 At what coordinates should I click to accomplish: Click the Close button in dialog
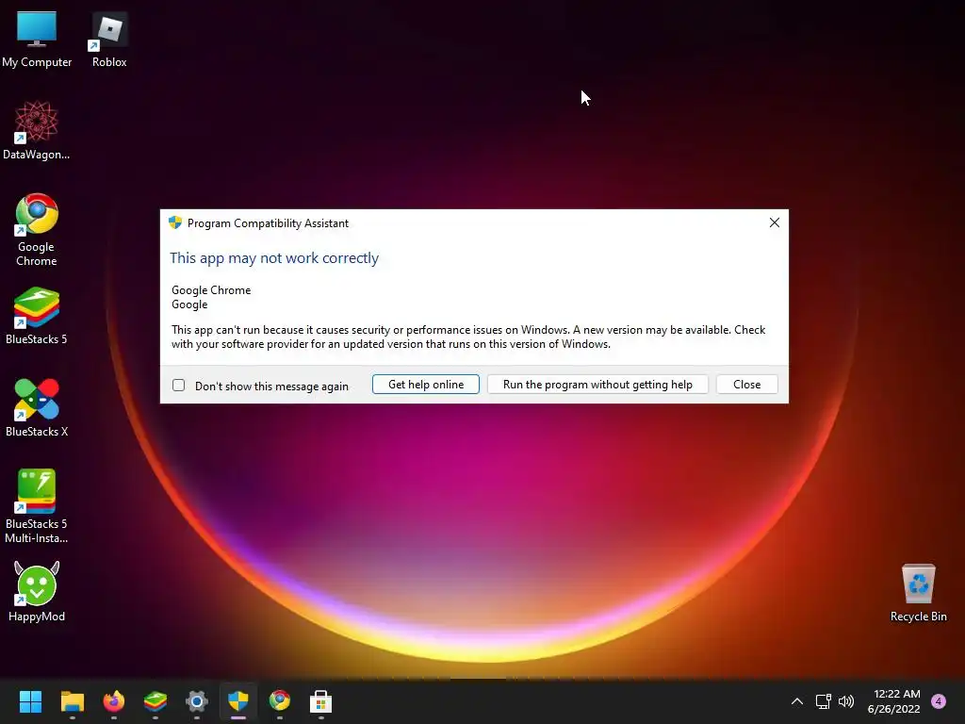[747, 385]
